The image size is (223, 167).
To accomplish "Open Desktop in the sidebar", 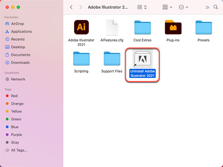I will click(x=15, y=47).
